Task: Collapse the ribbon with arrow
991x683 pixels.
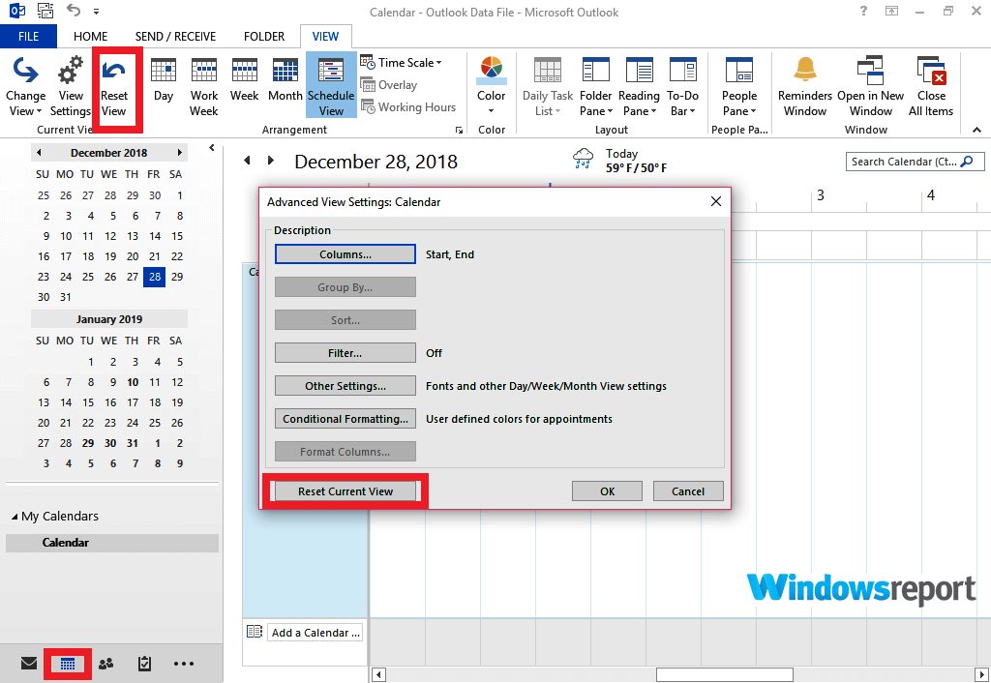Action: click(x=976, y=130)
